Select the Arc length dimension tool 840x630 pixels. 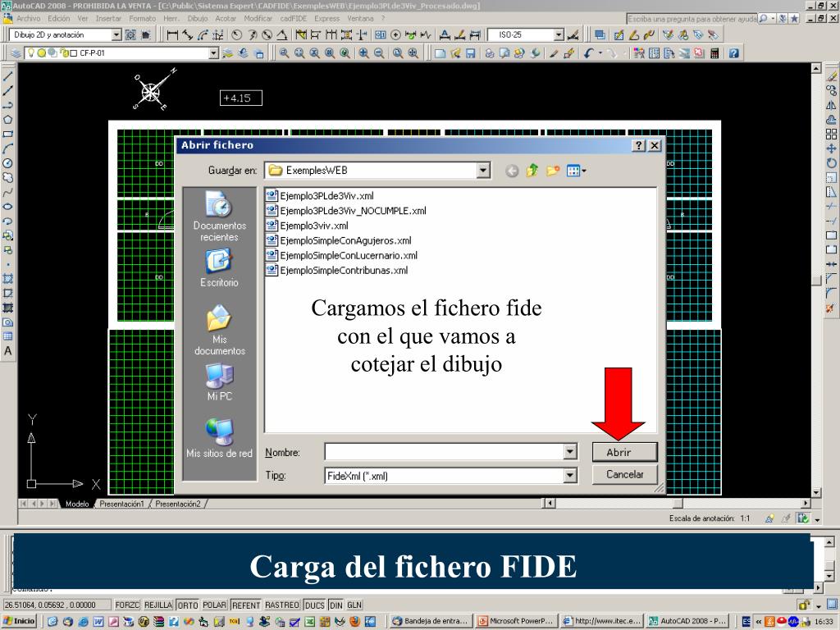point(203,35)
